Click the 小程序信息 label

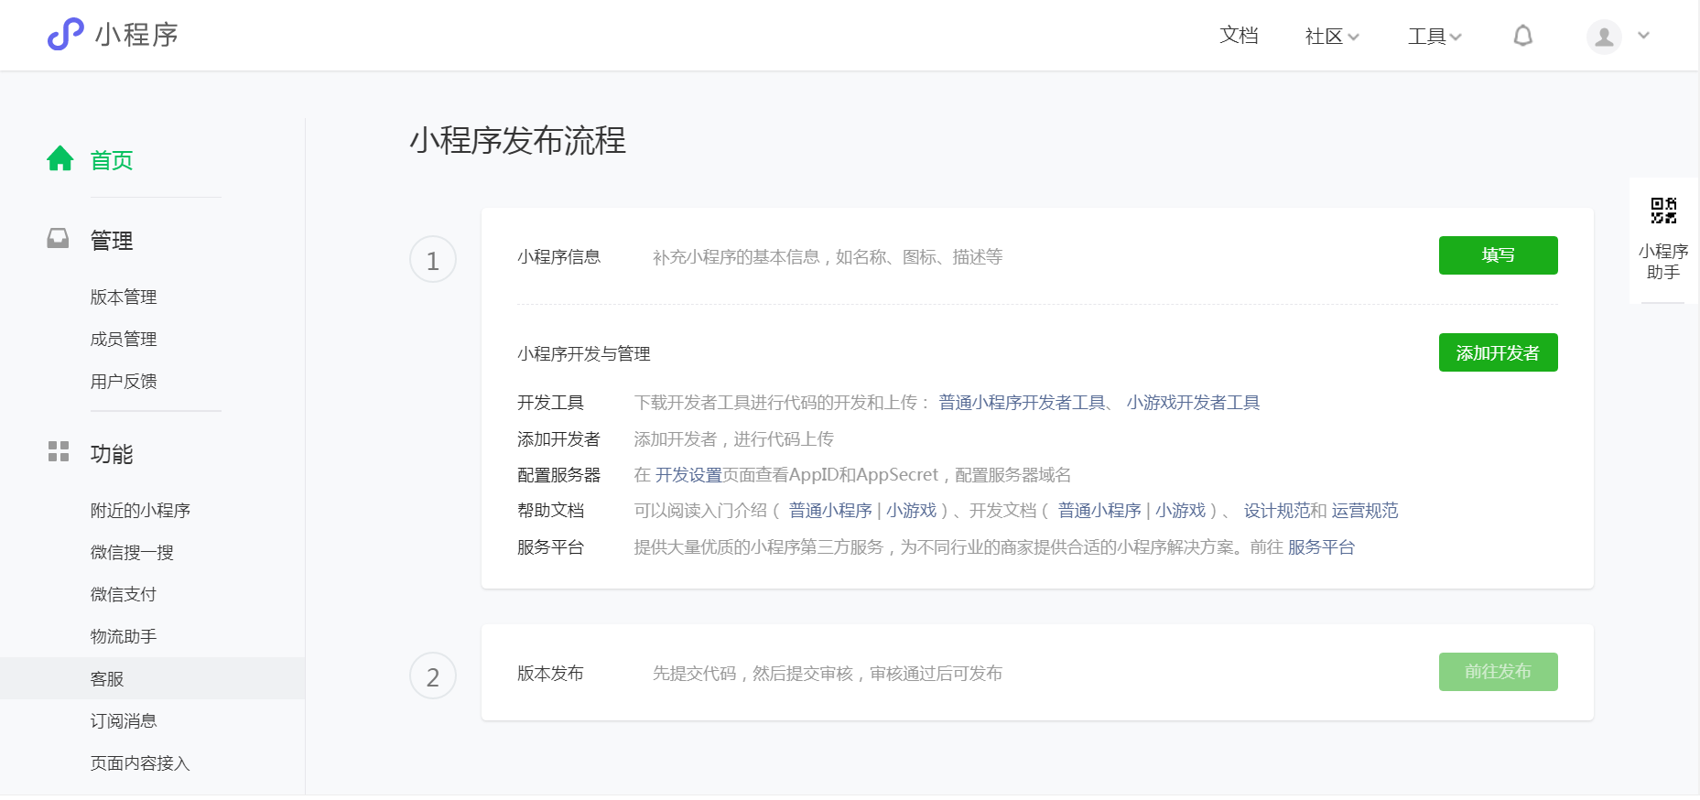pyautogui.click(x=558, y=257)
